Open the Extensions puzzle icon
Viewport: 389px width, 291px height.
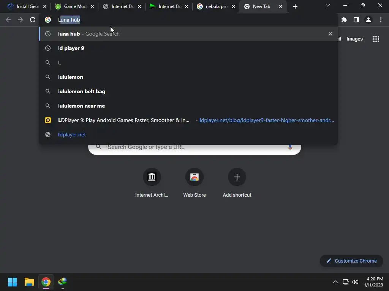click(344, 20)
